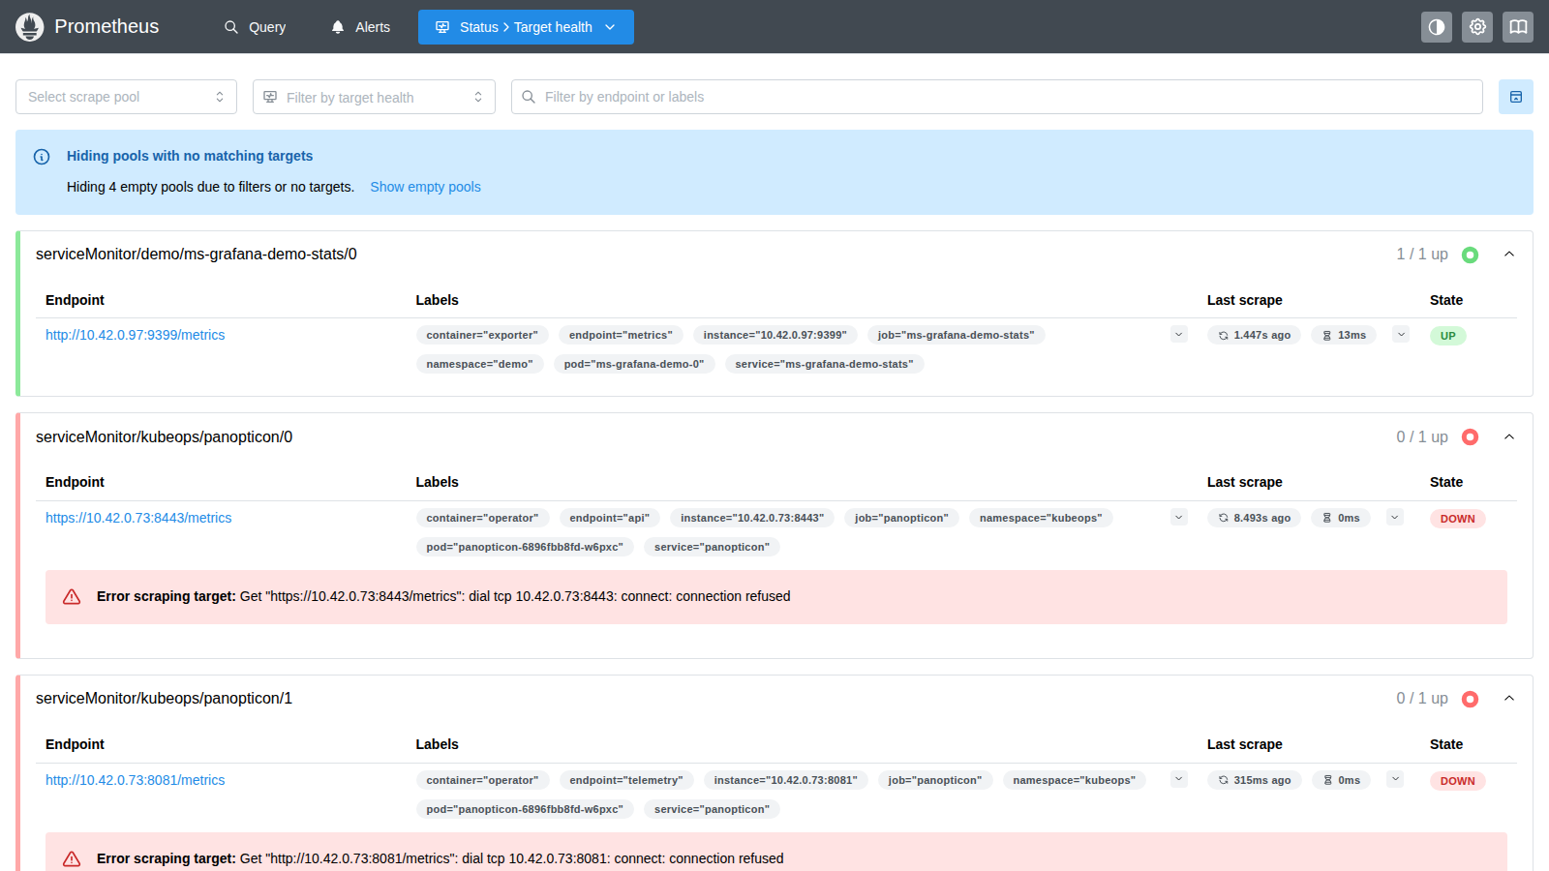The image size is (1549, 871).
Task: Collapse the kubeops/panopticon/1 pool
Action: (x=1509, y=699)
